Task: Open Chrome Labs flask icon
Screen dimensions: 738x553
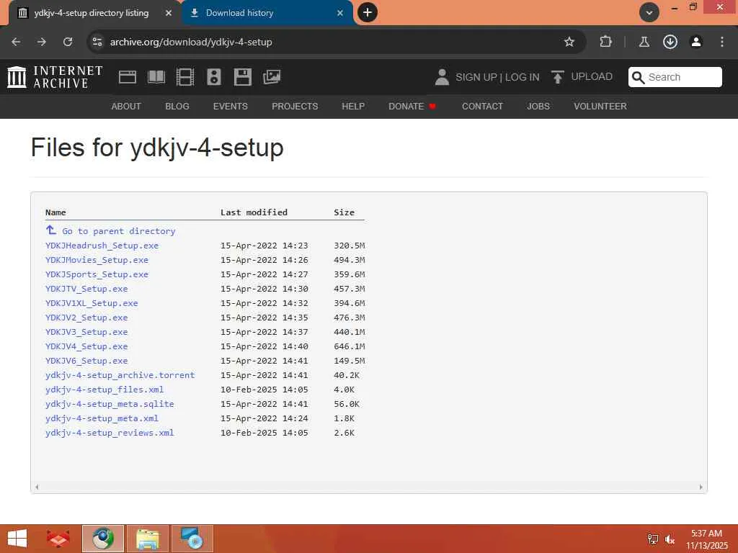Action: [644, 42]
